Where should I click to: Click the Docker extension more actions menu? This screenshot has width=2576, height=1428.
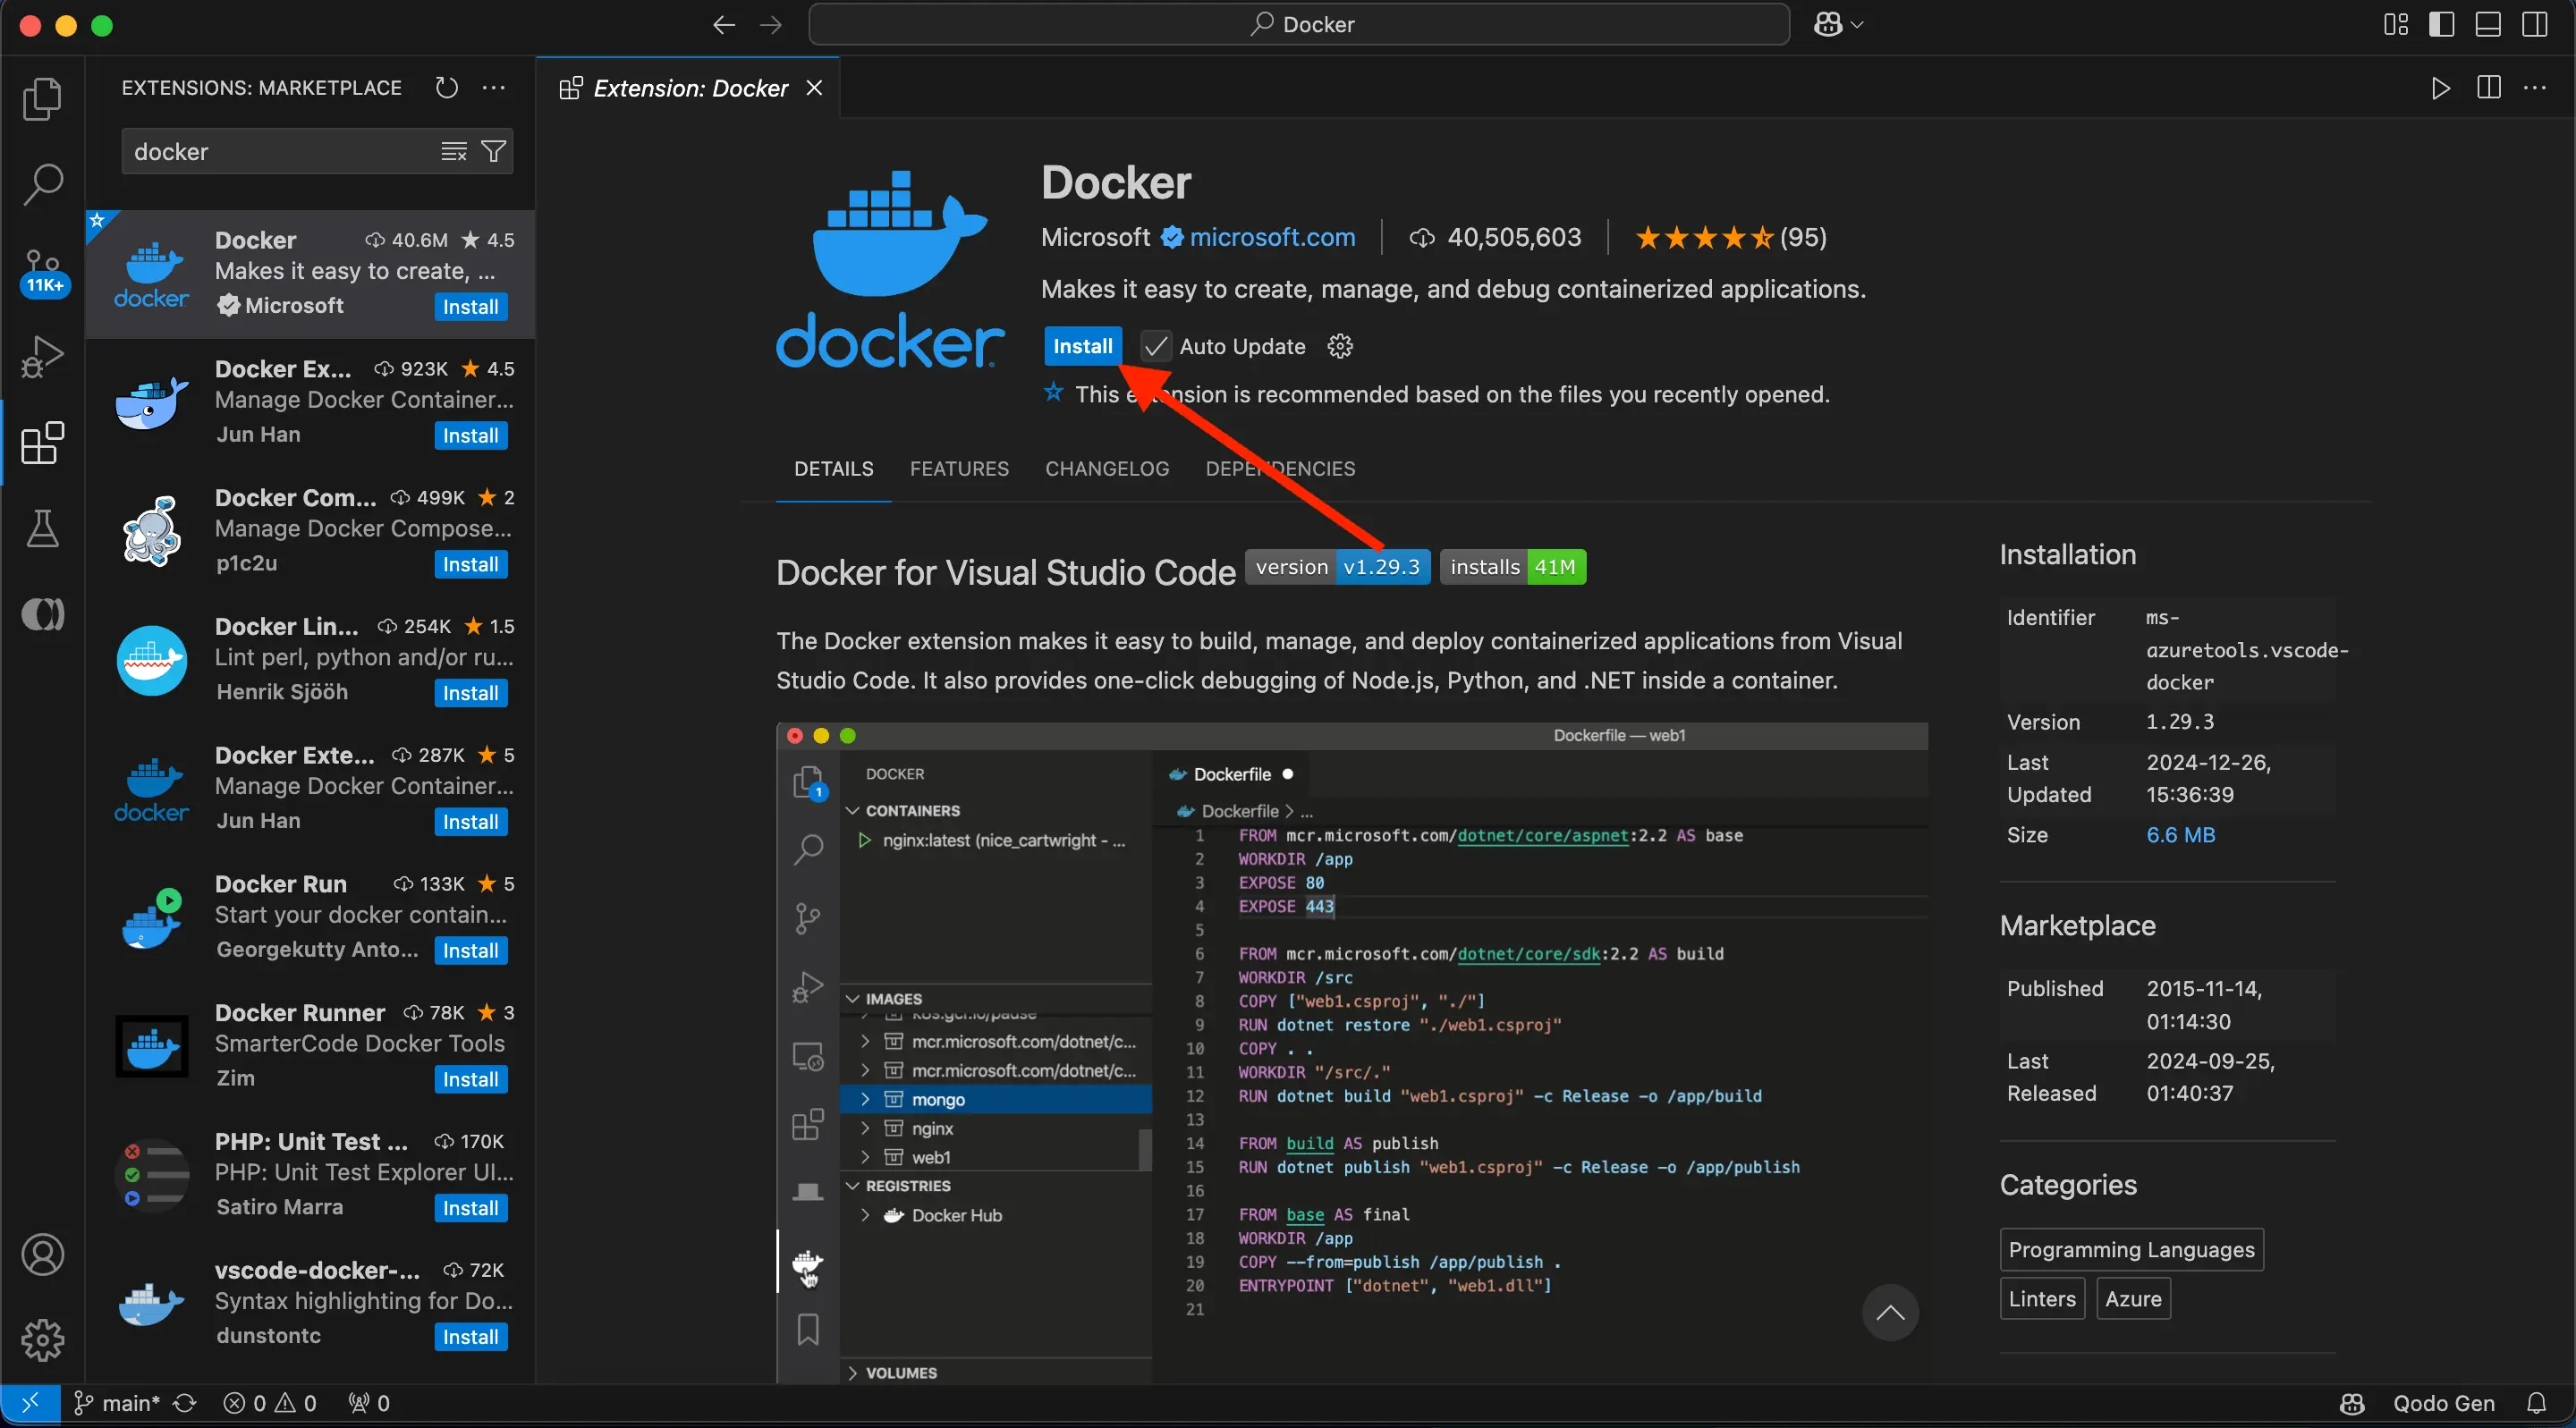tap(1338, 346)
